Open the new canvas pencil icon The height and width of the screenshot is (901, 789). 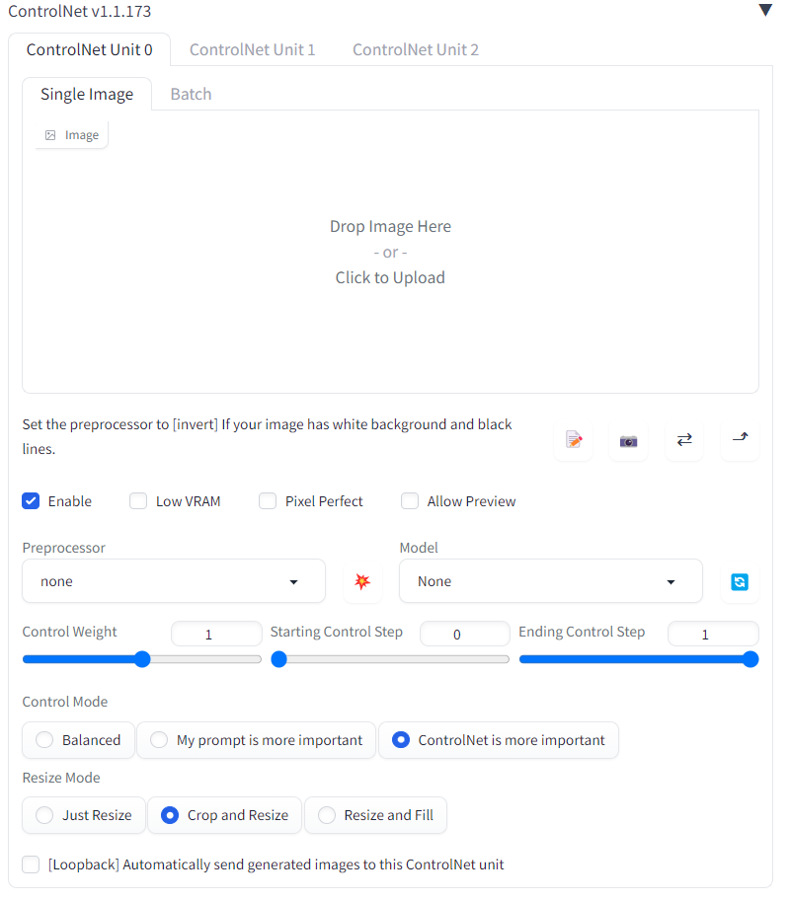tap(574, 440)
